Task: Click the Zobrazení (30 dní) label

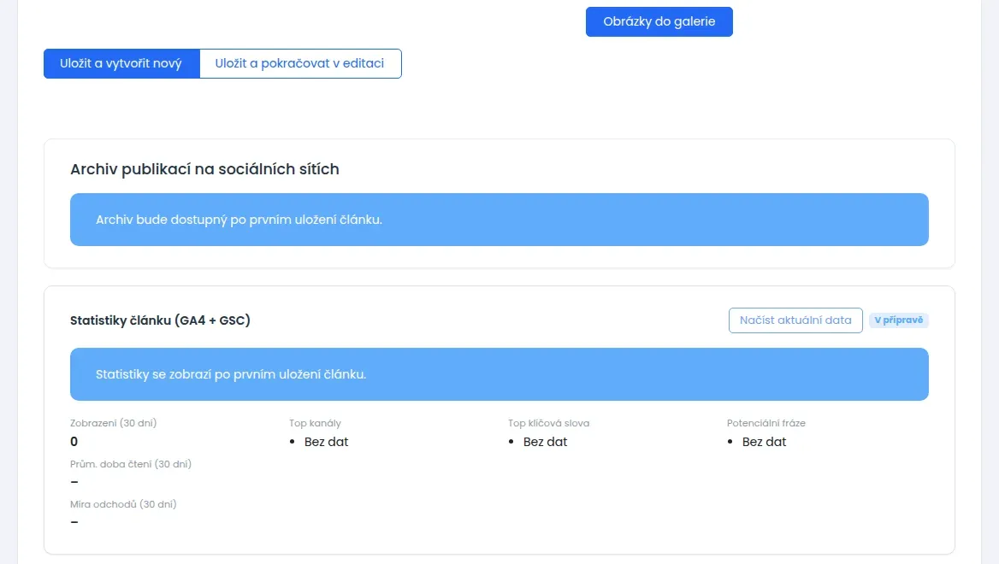Action: [x=114, y=423]
